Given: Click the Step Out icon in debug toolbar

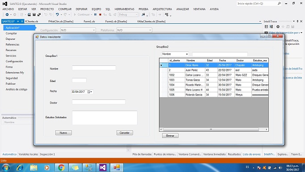Looking at the screenshot, I should 115,15.
